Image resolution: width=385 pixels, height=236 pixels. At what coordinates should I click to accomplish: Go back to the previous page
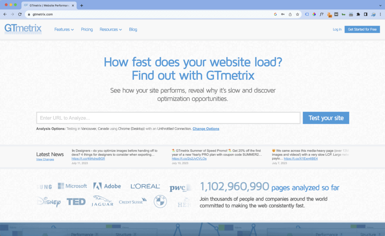[5, 14]
